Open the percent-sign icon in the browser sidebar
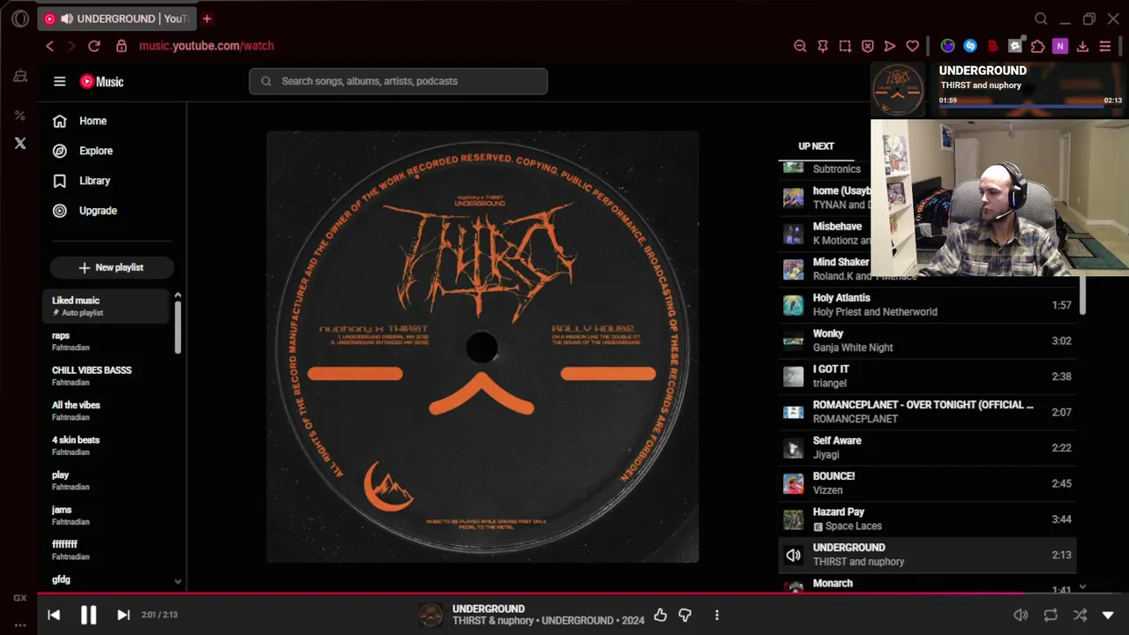Viewport: 1129px width, 635px height. (x=20, y=116)
